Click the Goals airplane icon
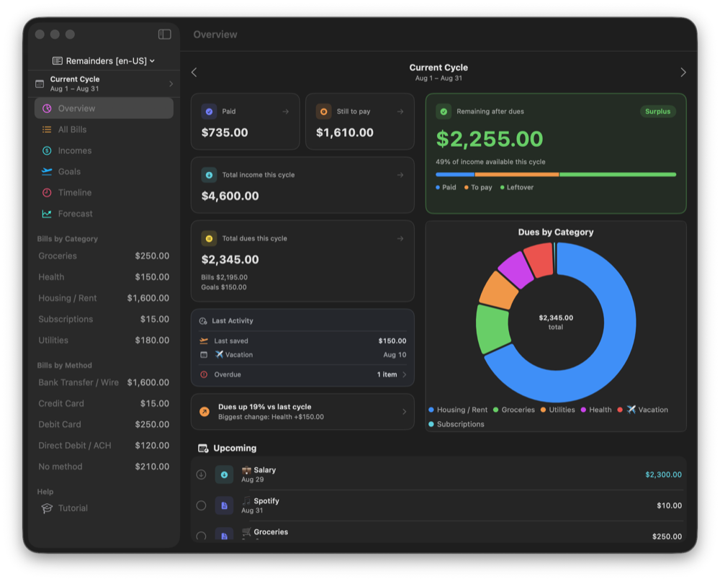 click(x=47, y=172)
